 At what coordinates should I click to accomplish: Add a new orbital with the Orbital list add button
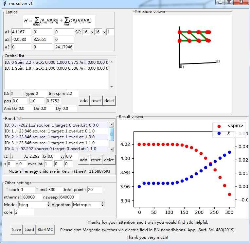(84, 100)
